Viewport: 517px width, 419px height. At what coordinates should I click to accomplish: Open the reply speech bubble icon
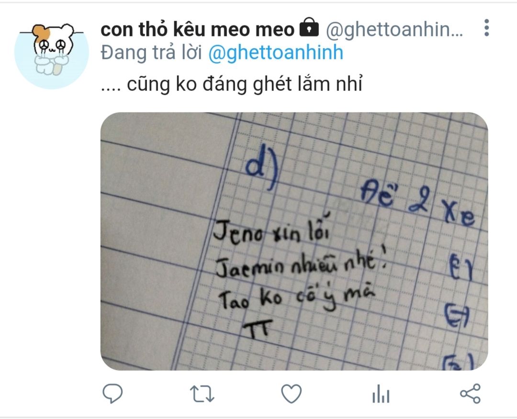click(112, 394)
